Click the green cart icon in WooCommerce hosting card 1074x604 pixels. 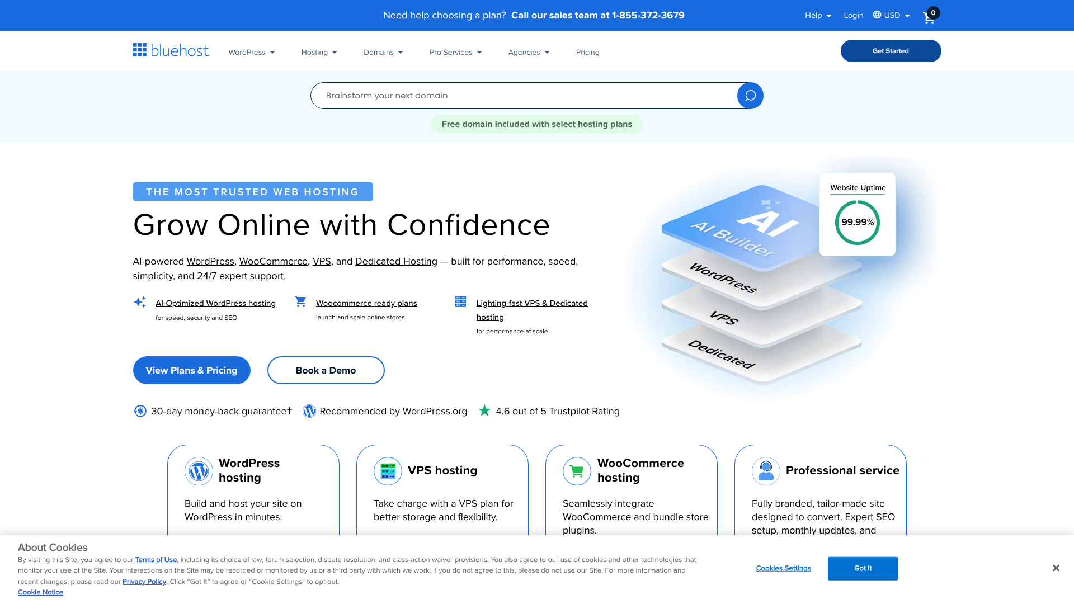[x=577, y=471]
